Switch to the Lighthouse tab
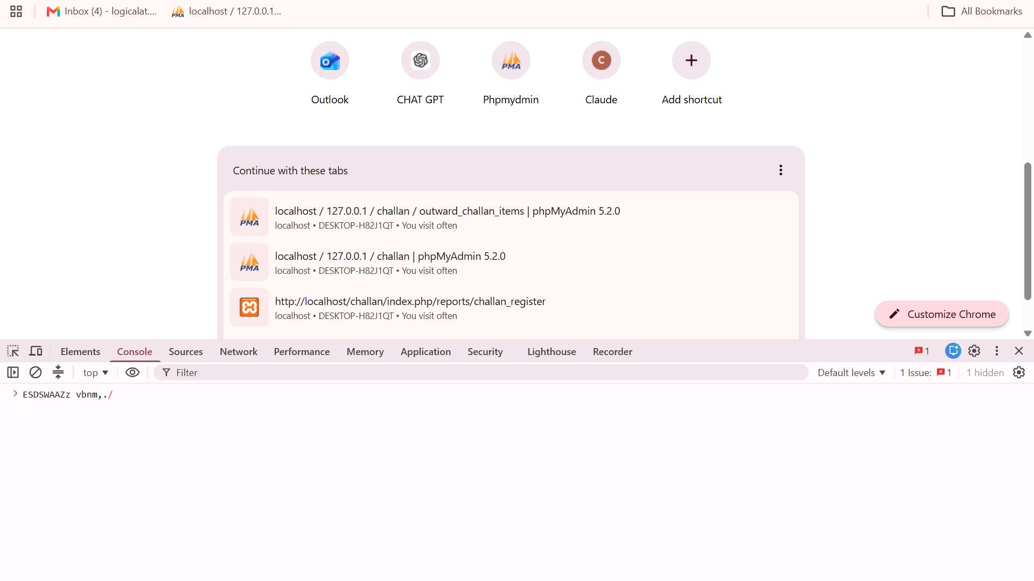This screenshot has height=581, width=1034. (551, 352)
